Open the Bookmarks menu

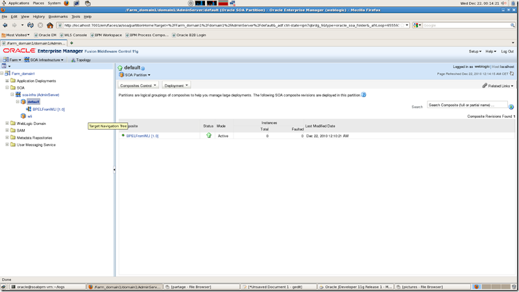[x=58, y=17]
